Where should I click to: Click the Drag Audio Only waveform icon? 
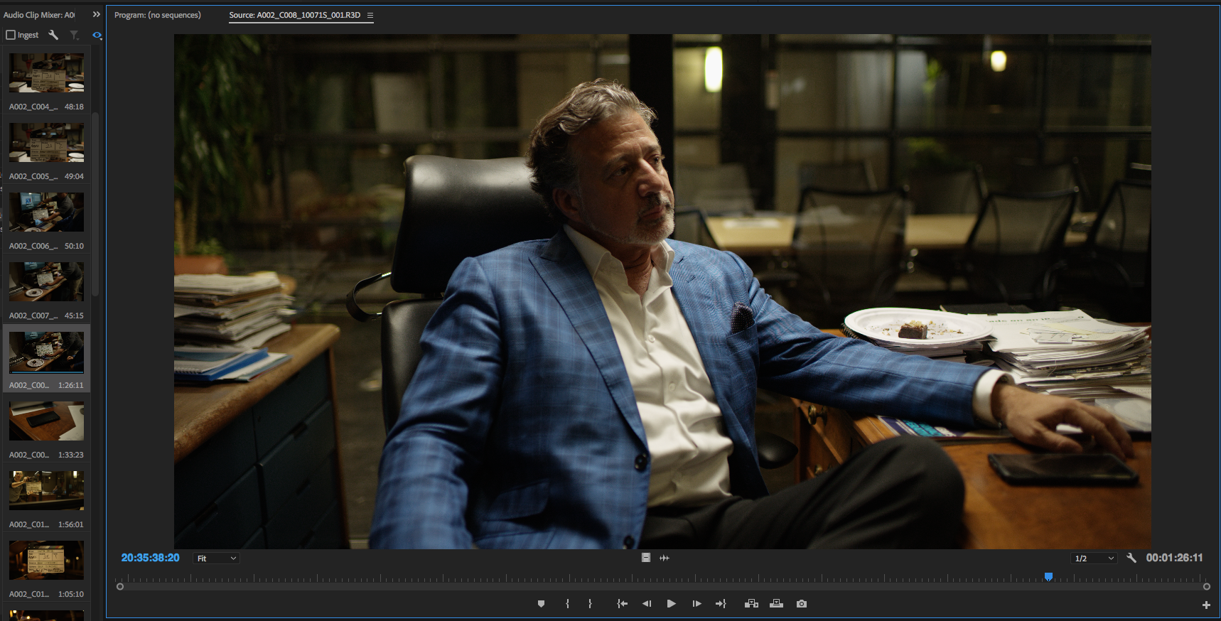[x=665, y=558]
